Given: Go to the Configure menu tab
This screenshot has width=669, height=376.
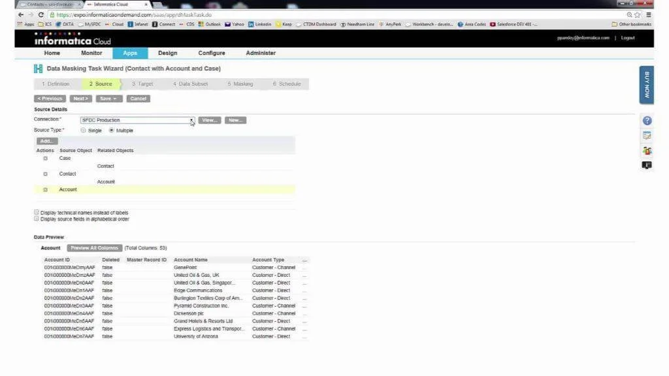Looking at the screenshot, I should (x=212, y=54).
